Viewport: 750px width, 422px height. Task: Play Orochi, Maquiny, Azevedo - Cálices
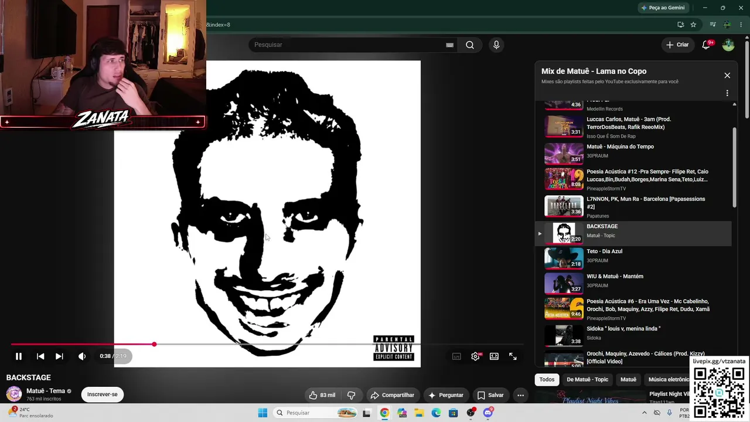point(635,358)
